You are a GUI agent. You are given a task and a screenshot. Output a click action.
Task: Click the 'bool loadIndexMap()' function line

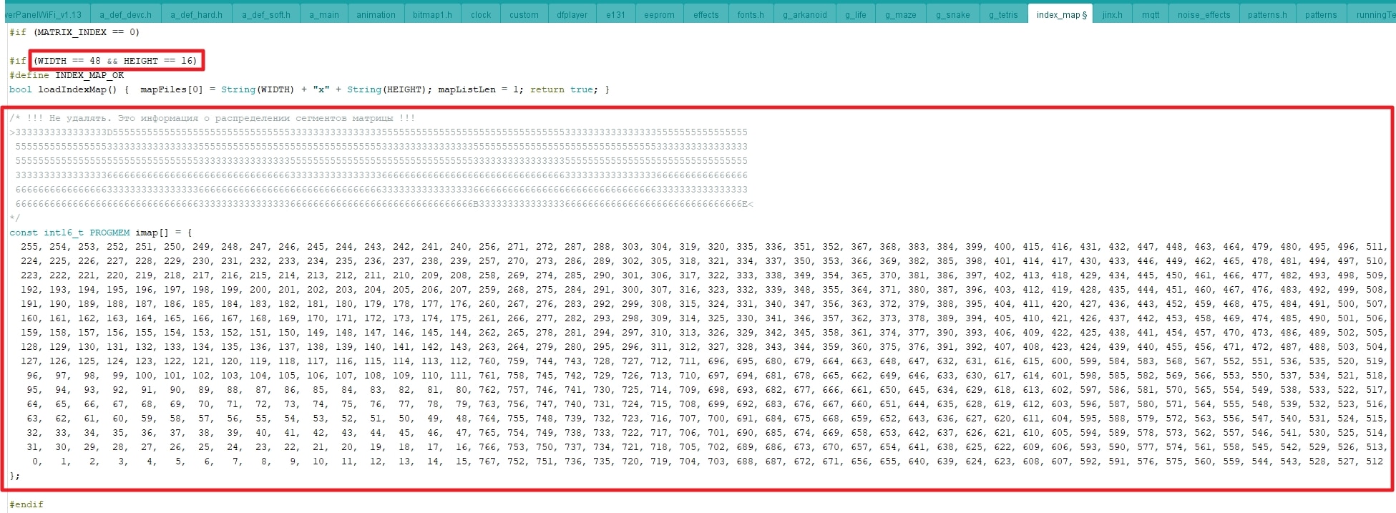point(309,89)
